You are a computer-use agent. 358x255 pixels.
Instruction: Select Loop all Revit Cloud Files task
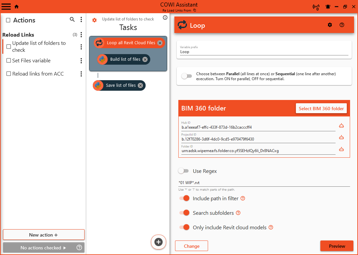click(130, 43)
